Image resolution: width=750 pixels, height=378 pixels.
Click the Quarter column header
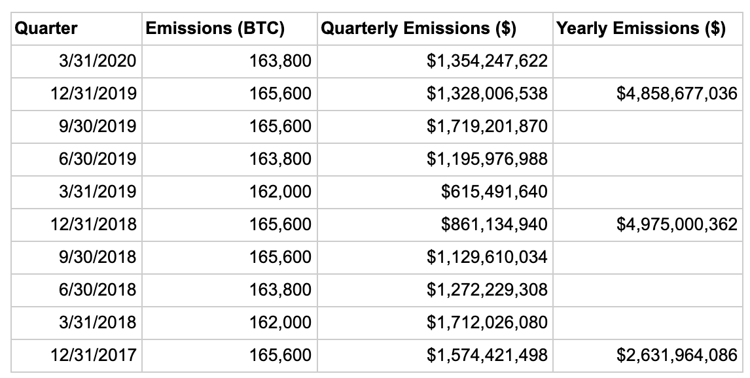[46, 28]
